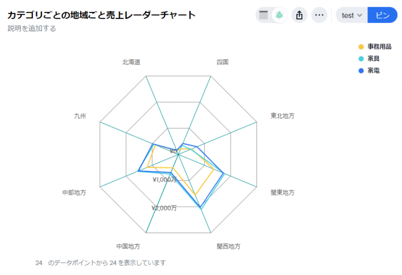Switch to table view icon

(264, 15)
